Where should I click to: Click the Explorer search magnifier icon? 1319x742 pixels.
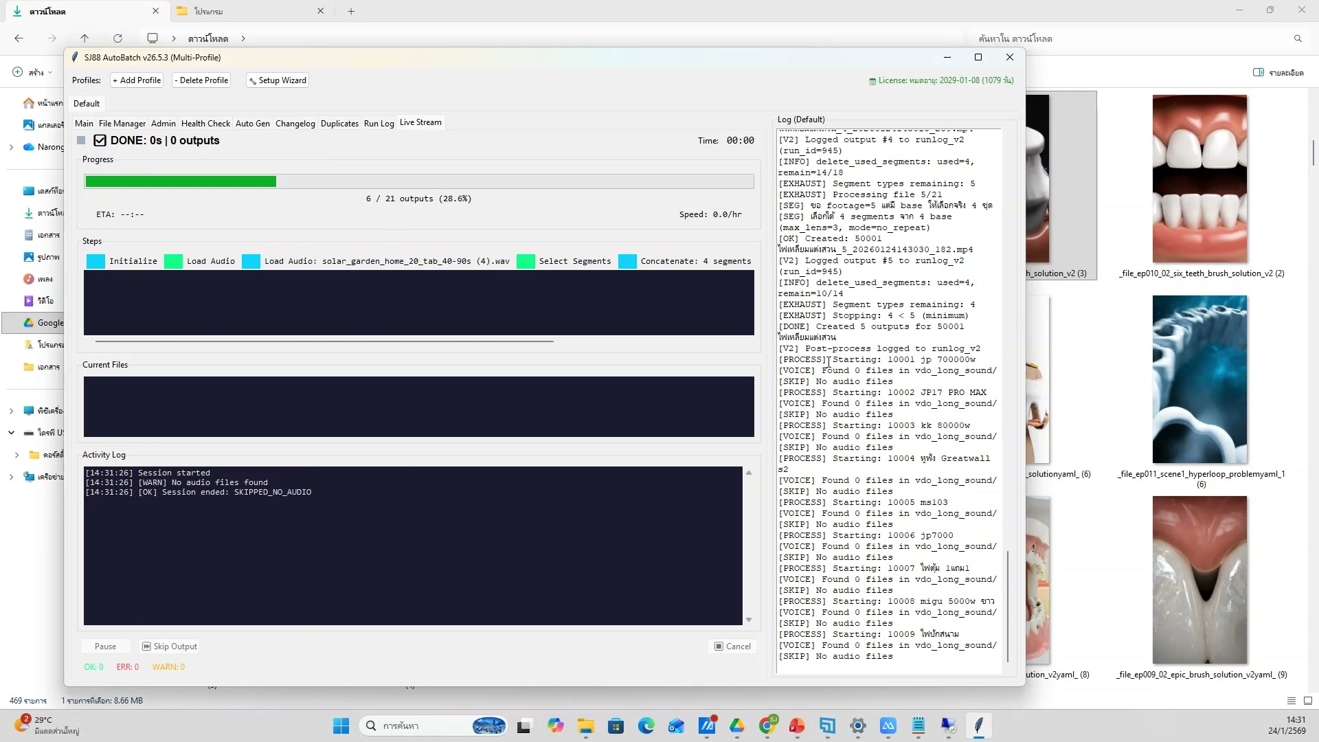[x=1298, y=38]
